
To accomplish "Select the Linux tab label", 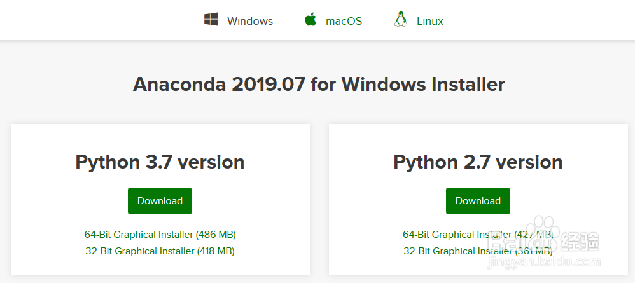I will coord(430,21).
